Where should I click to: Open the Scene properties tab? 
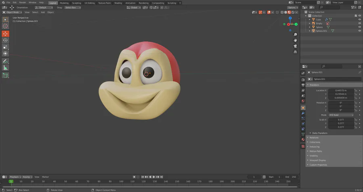(303, 96)
